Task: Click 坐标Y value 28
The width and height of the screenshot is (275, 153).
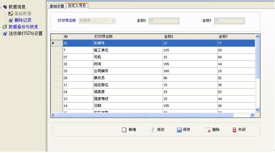Action: coord(236,50)
